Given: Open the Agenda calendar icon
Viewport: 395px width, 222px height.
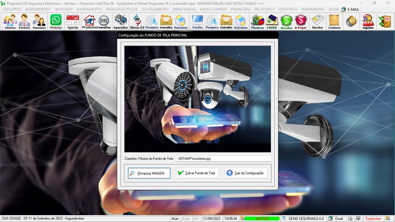Looking at the screenshot, I should point(73,21).
